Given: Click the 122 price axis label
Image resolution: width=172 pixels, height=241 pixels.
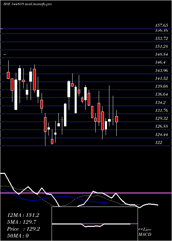Looking at the screenshot, I should tap(159, 143).
